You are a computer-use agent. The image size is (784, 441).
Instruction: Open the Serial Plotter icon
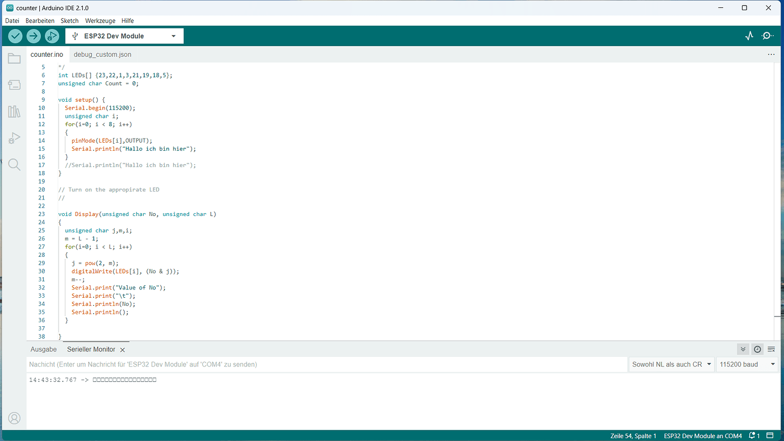749,35
